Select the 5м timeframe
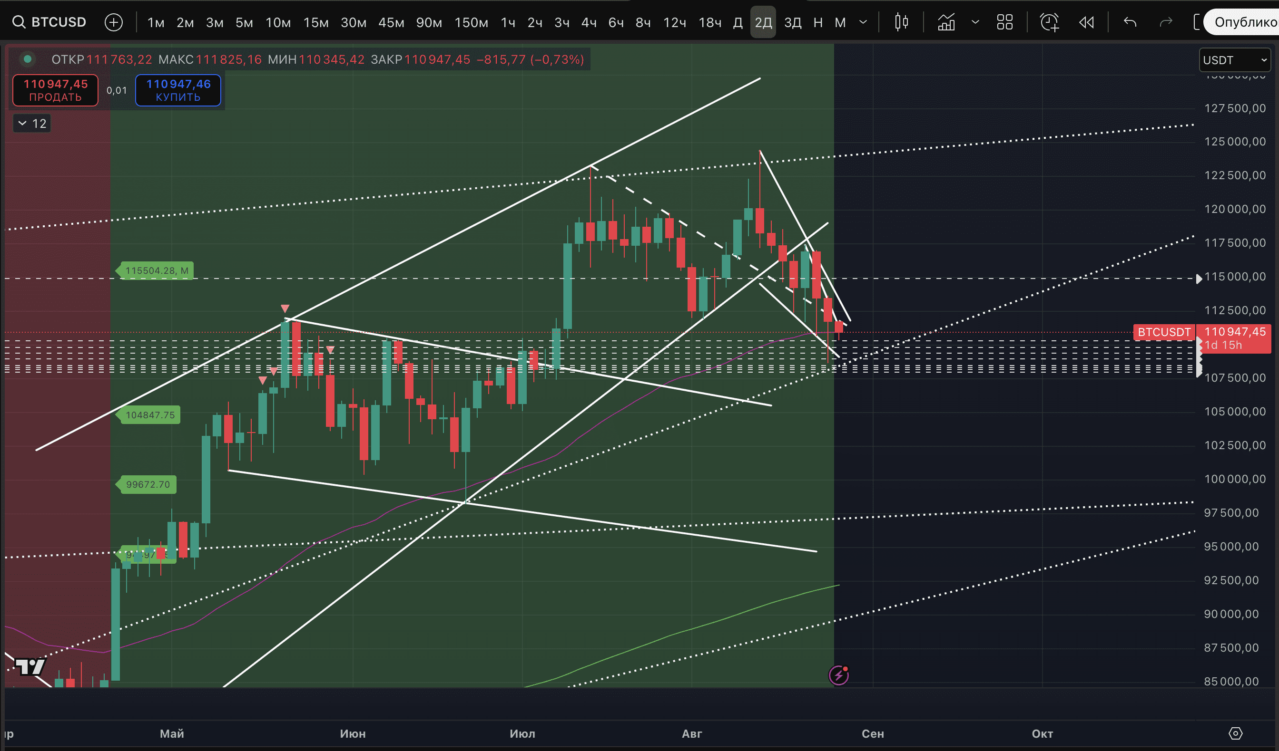The width and height of the screenshot is (1279, 751). pyautogui.click(x=244, y=22)
